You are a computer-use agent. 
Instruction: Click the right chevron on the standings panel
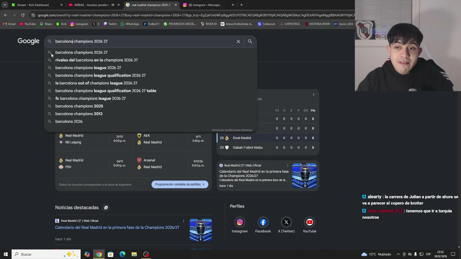[x=313, y=95]
